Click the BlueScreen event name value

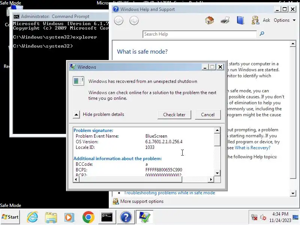[x=156, y=136]
